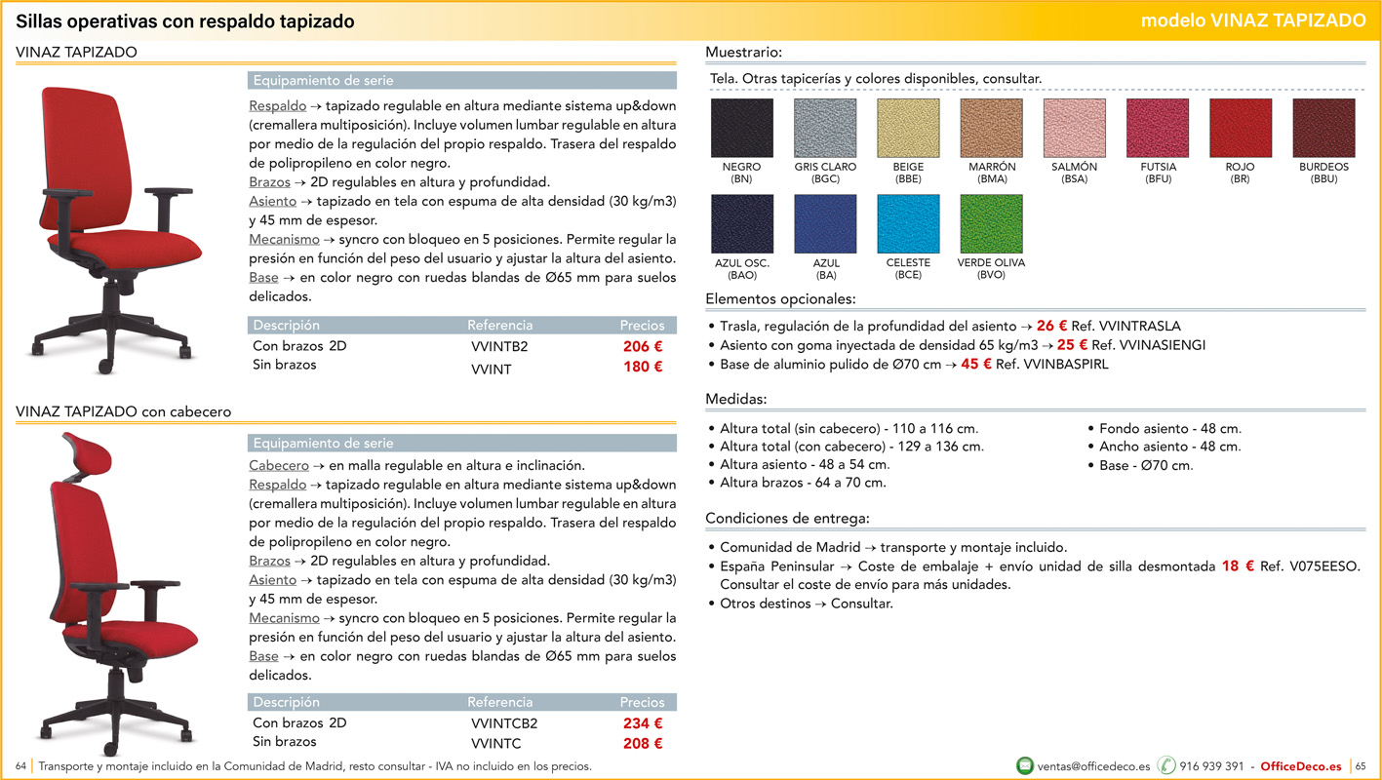This screenshot has height=780, width=1382.
Task: Select the AZUL (BA) fabric swatch
Action: coord(825,224)
